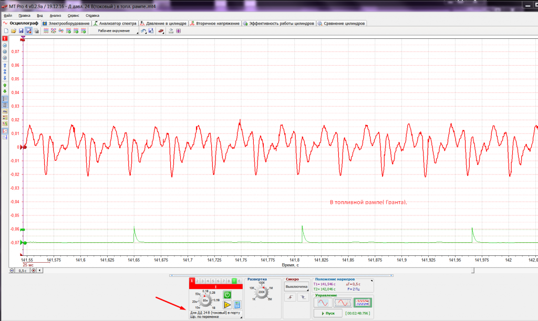Toggle the horizontal ruler marker icon in sidebar
This screenshot has width=538, height=321.
point(5,99)
